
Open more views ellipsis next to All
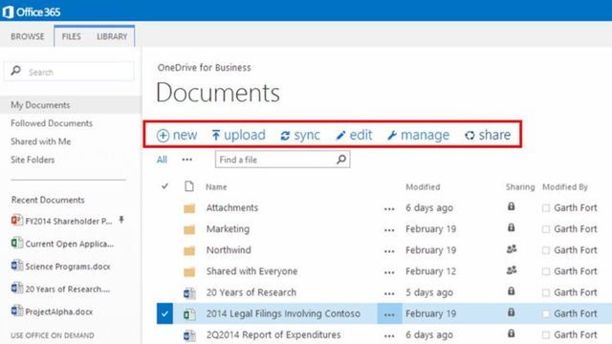click(x=187, y=160)
